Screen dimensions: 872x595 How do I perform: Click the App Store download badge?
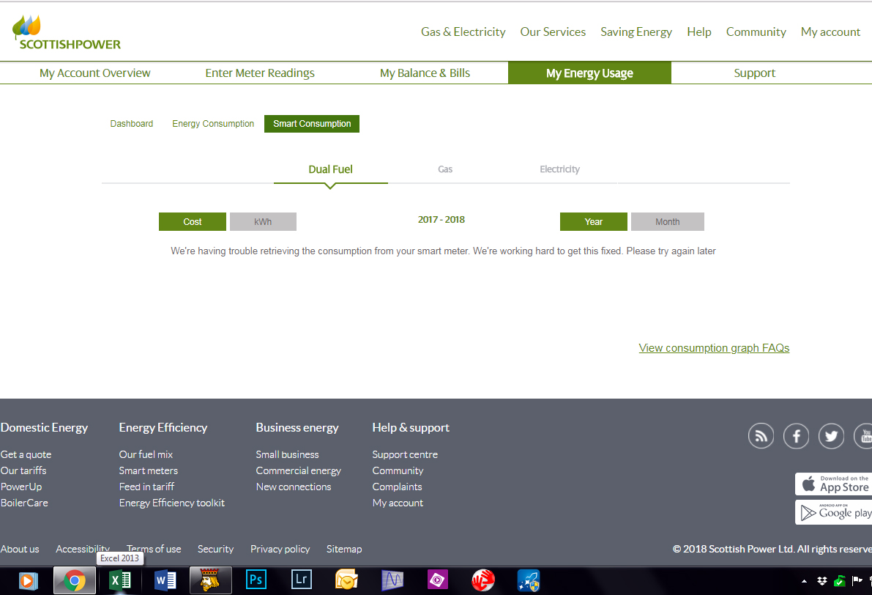pyautogui.click(x=834, y=484)
